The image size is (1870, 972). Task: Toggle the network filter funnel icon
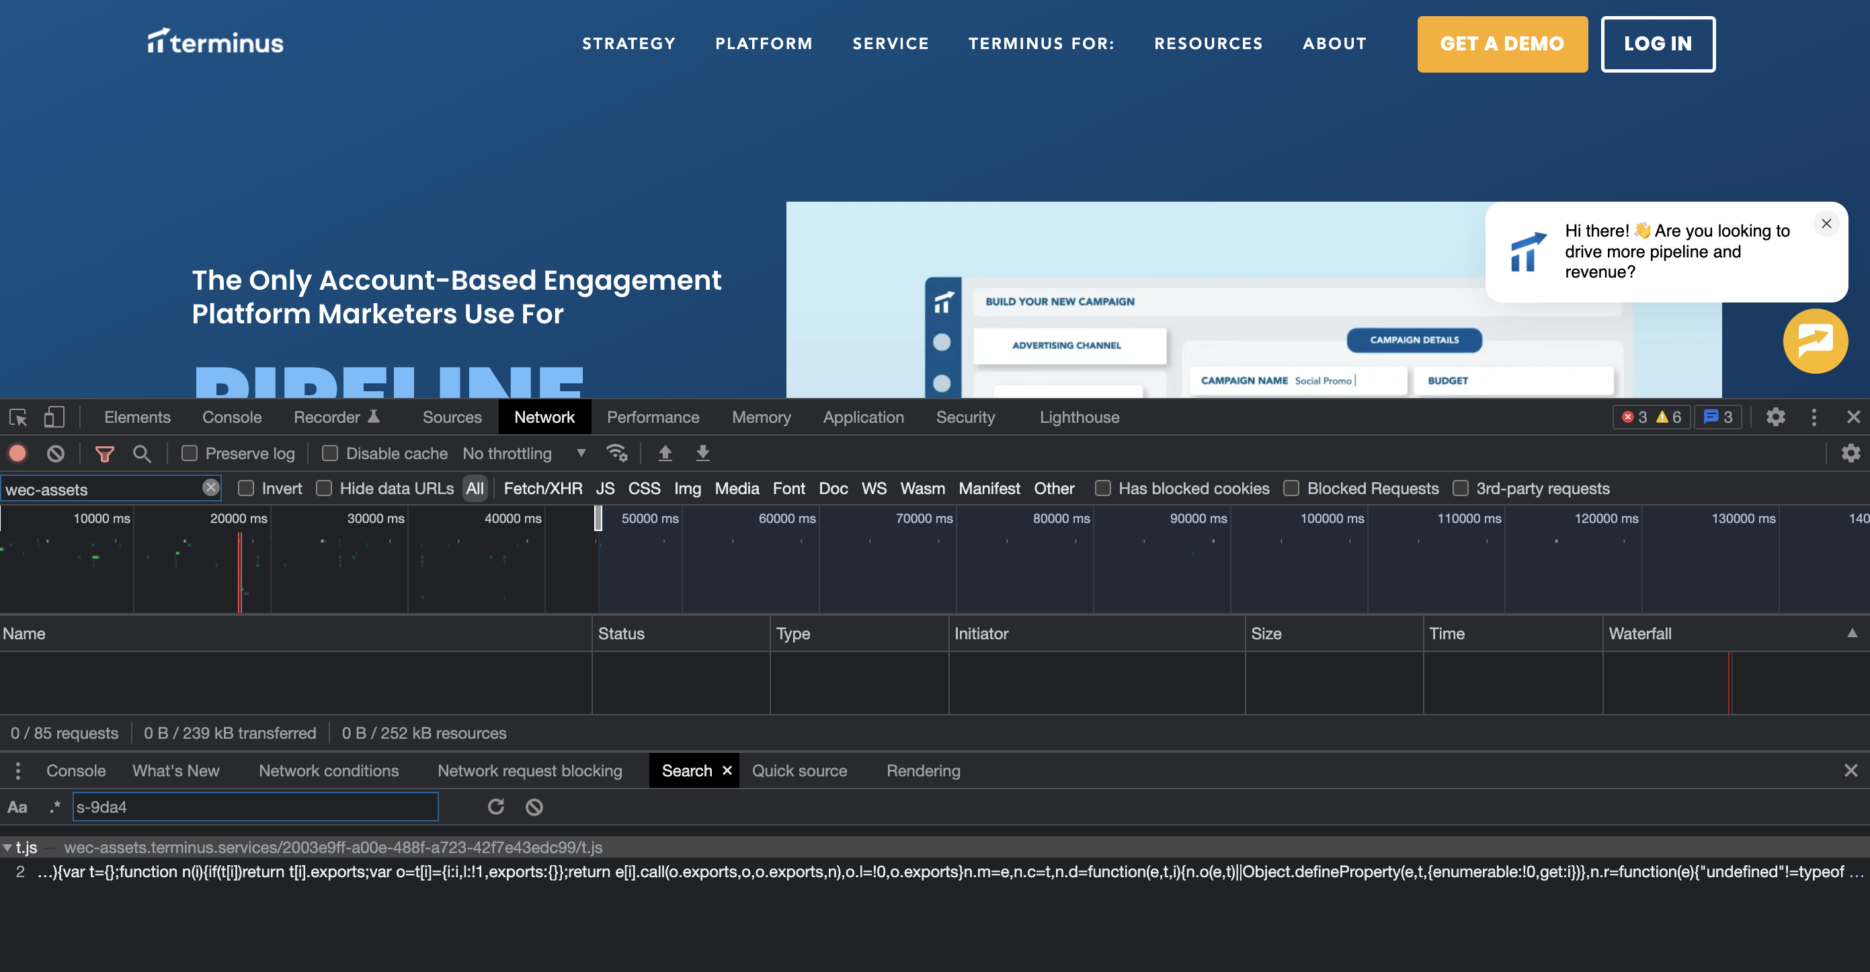click(105, 454)
